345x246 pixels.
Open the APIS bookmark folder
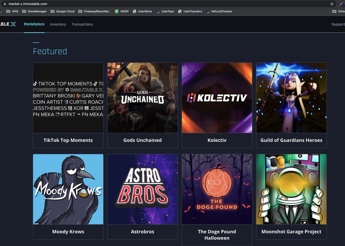12,11
